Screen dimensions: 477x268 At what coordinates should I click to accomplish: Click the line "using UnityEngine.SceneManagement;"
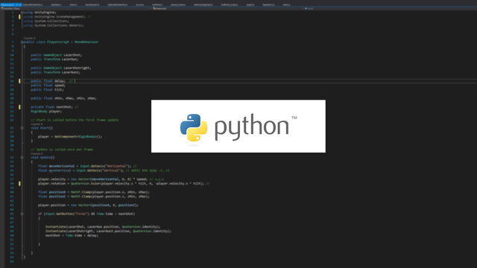coord(54,16)
